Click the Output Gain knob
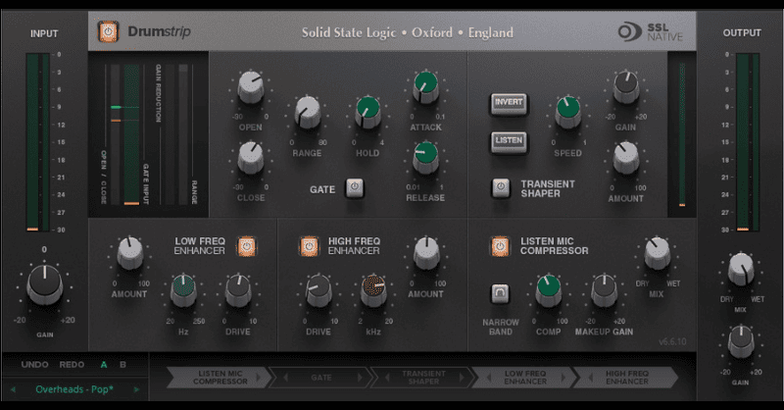 click(x=741, y=342)
